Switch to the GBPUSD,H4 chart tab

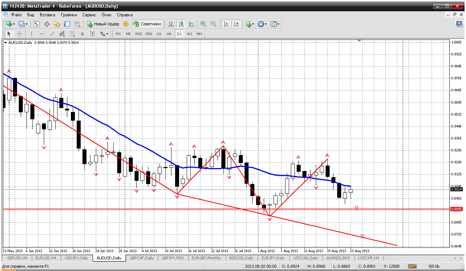(16, 258)
